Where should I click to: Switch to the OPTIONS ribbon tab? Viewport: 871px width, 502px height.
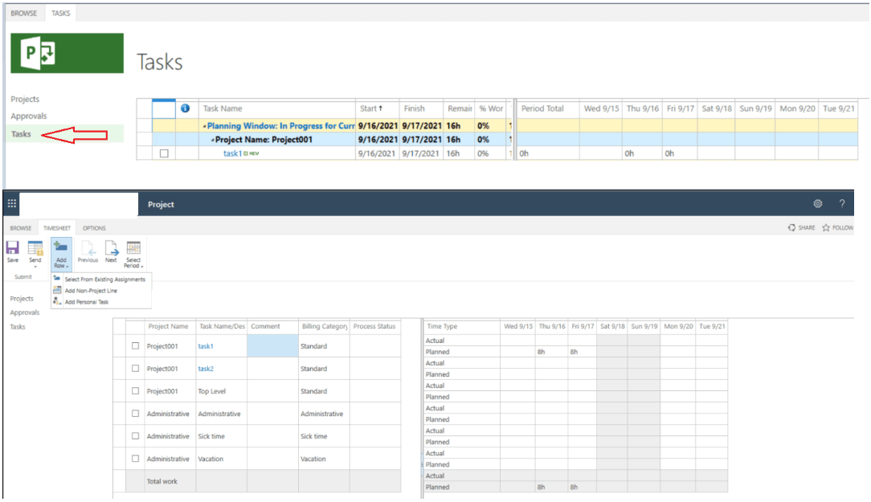(94, 227)
